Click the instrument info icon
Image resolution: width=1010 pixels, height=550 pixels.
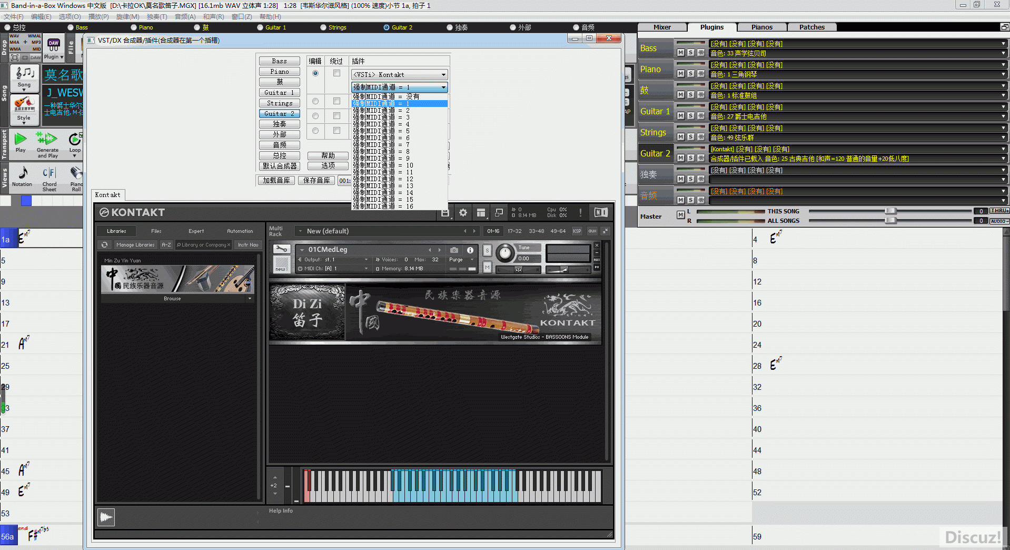click(470, 250)
